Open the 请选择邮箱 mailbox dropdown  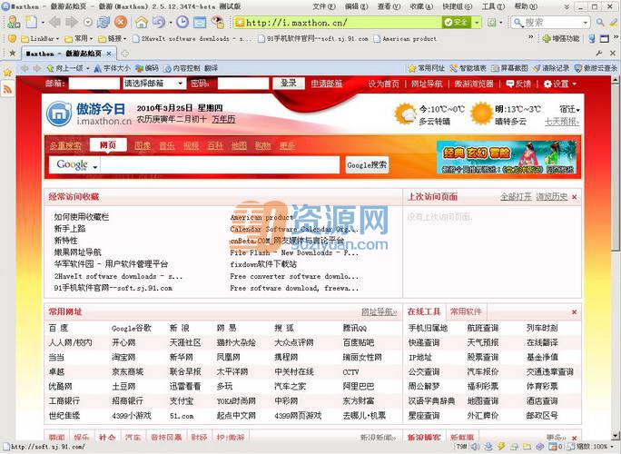pyautogui.click(x=153, y=84)
